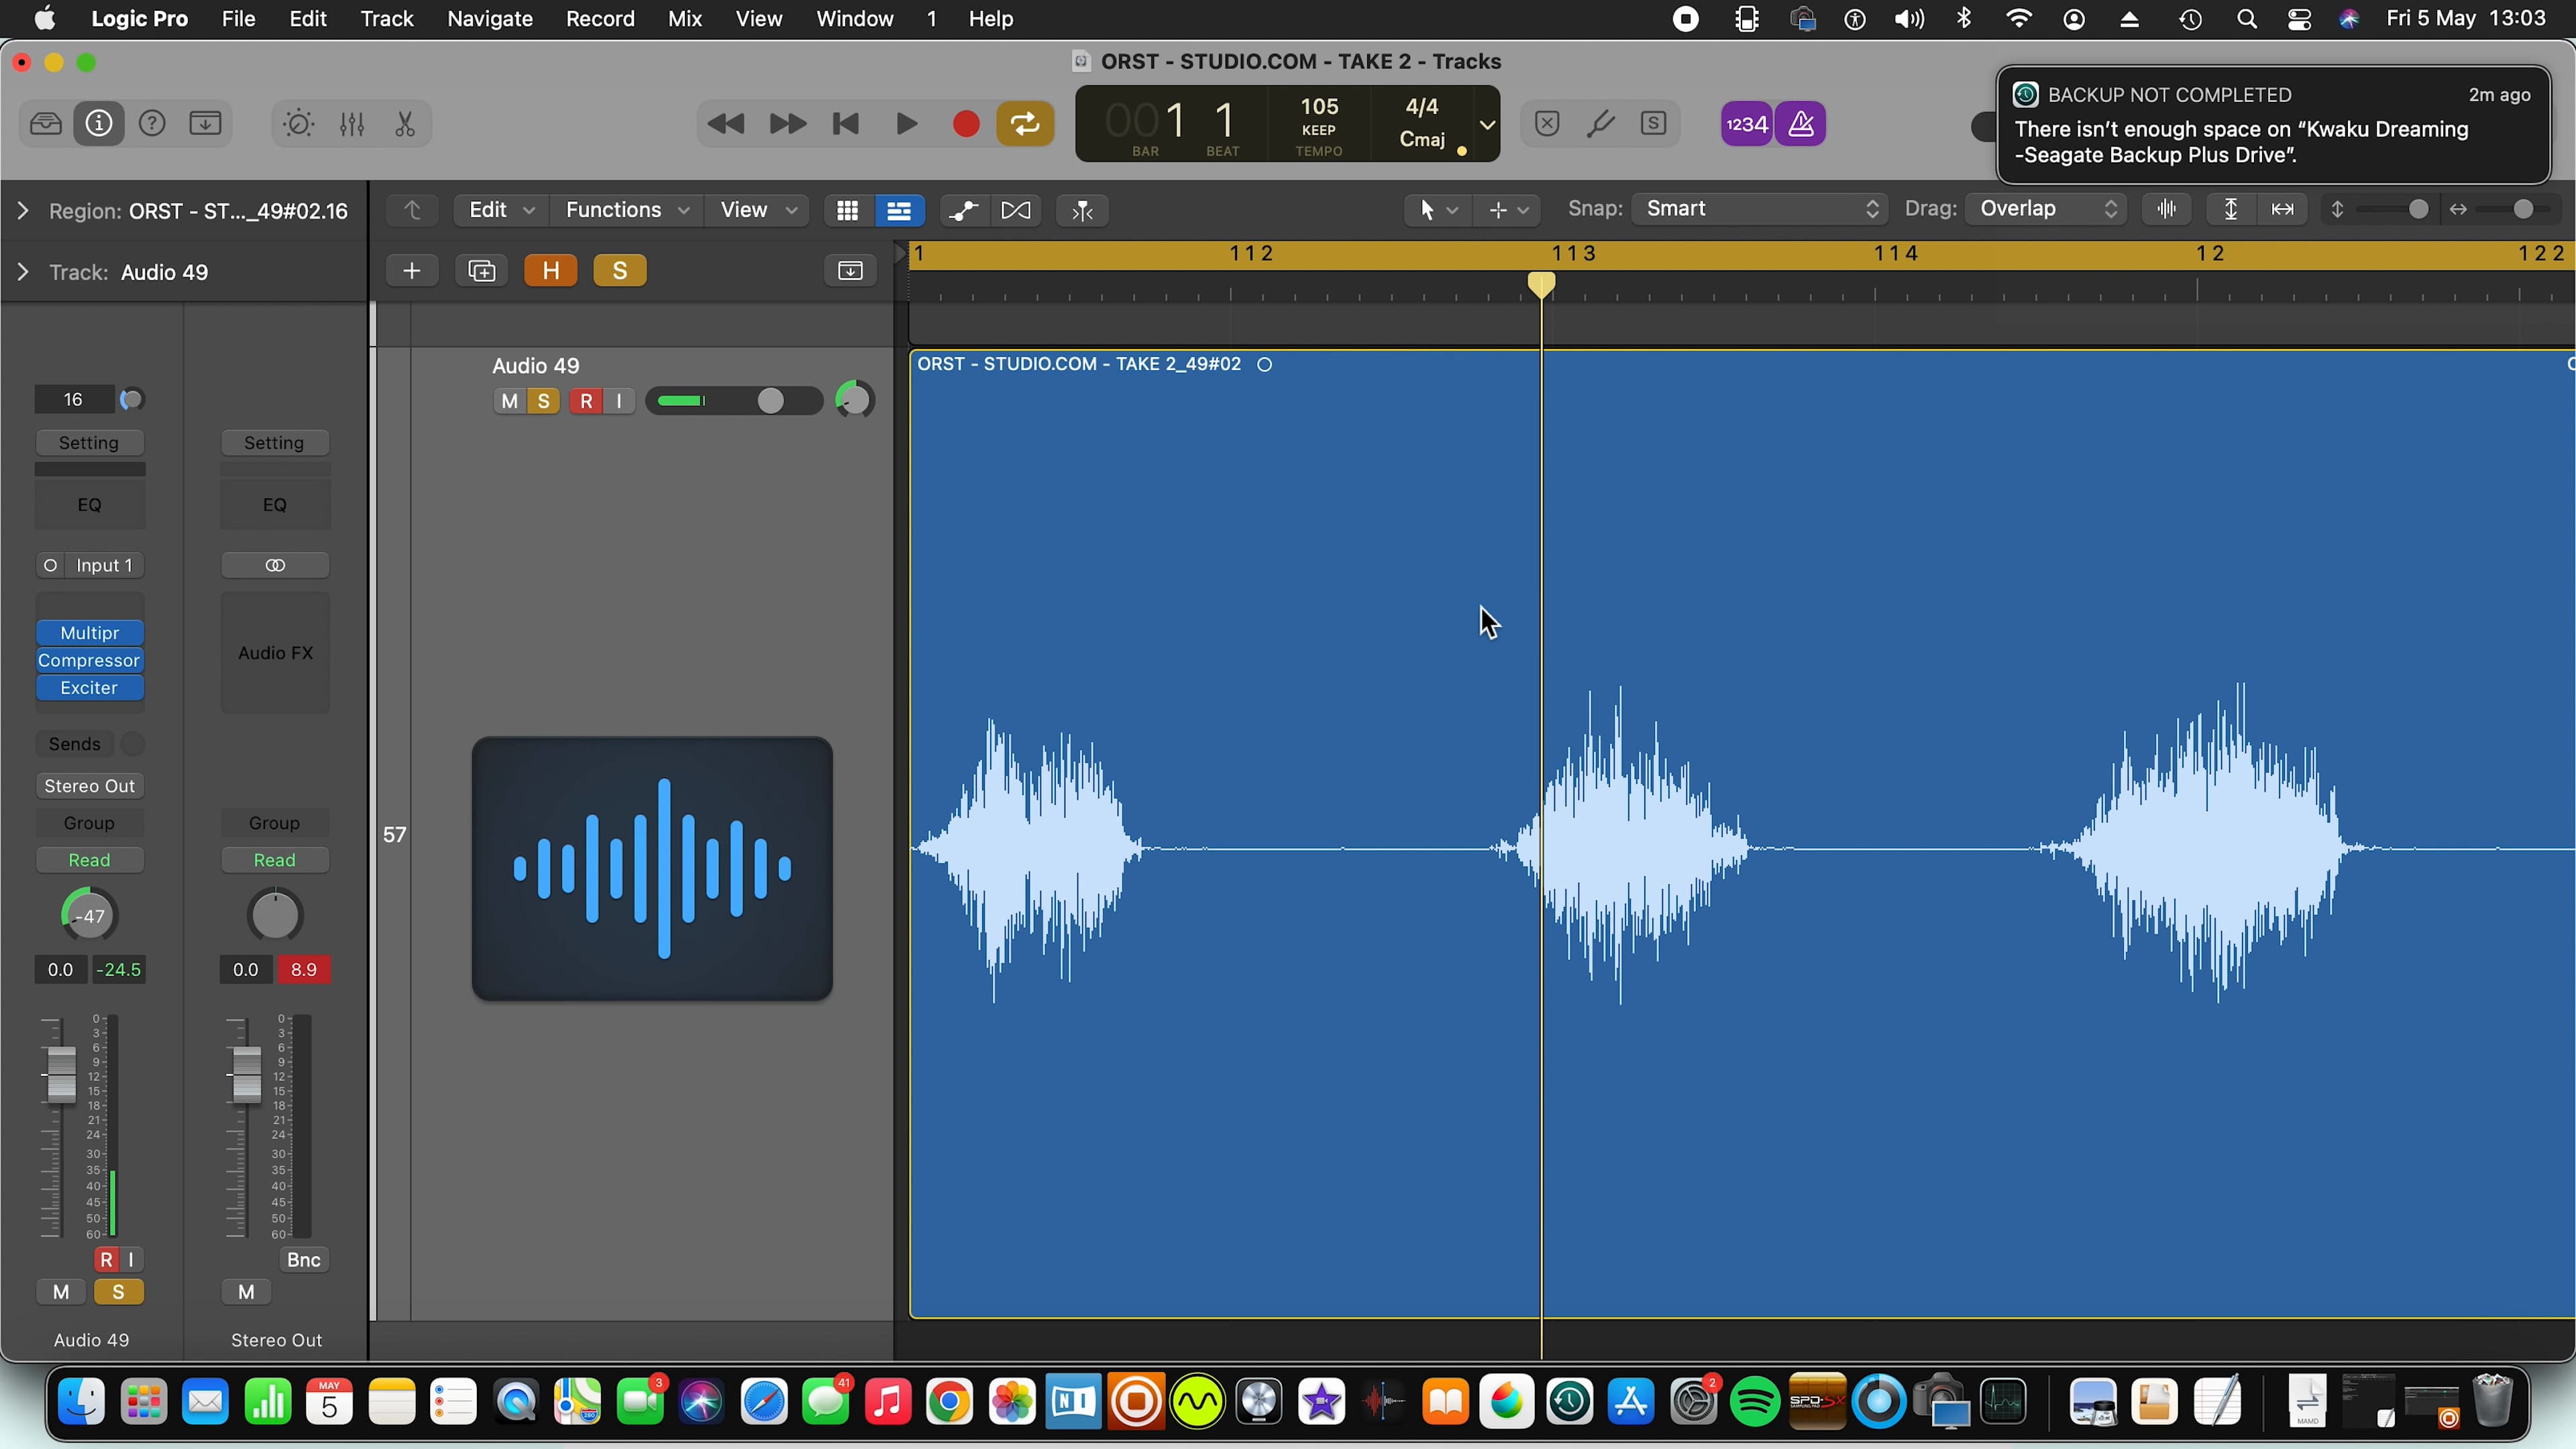Mute the Audio 49 track header
Image resolution: width=2576 pixels, height=1449 pixels.
pyautogui.click(x=509, y=401)
